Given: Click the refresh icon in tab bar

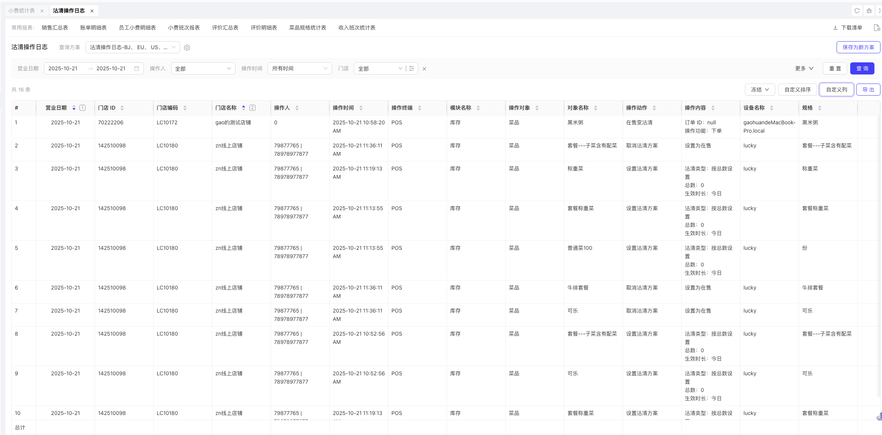Looking at the screenshot, I should (857, 11).
